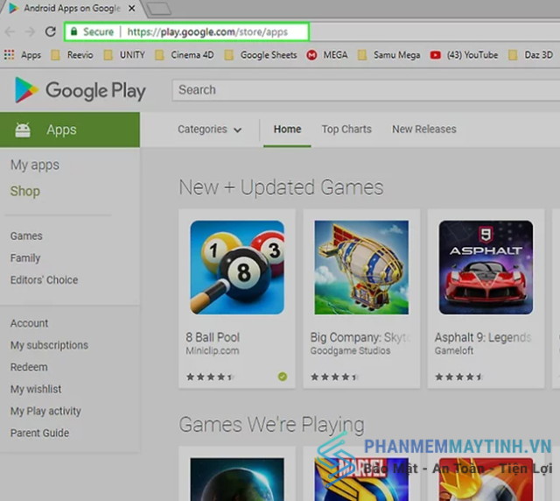
Task: Open the (43) YouTube bookmark
Action: [x=464, y=54]
